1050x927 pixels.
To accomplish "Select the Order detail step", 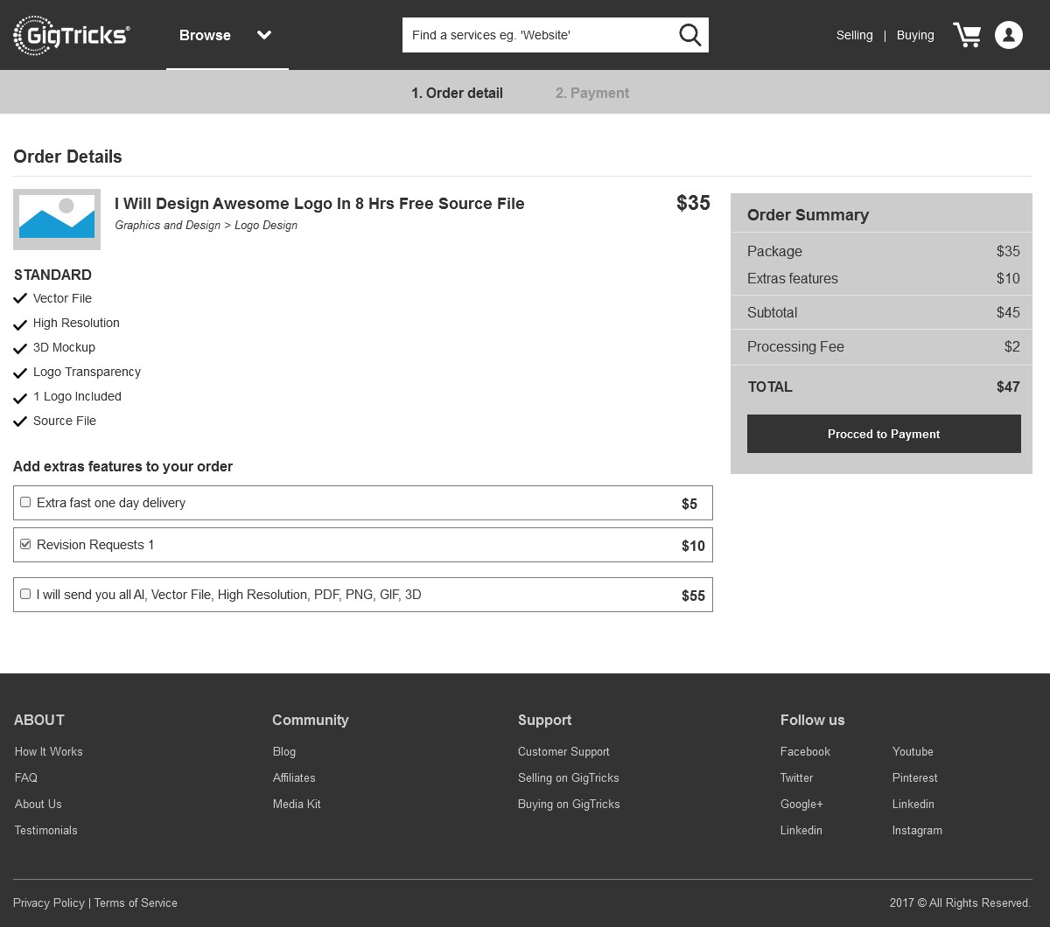I will 457,93.
